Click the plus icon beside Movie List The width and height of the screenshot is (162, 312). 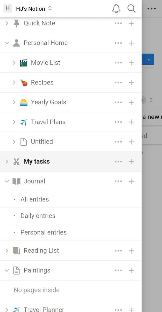pos(131,63)
